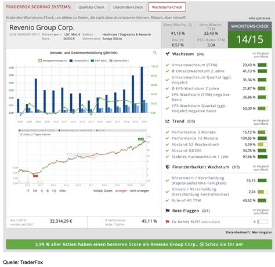The height and width of the screenshot is (267, 275).
Task: Click checkmark next to EPS-Wachstum Quartal
Action: (x=167, y=109)
